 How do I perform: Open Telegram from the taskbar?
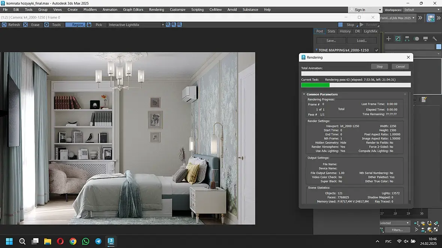tap(98, 241)
